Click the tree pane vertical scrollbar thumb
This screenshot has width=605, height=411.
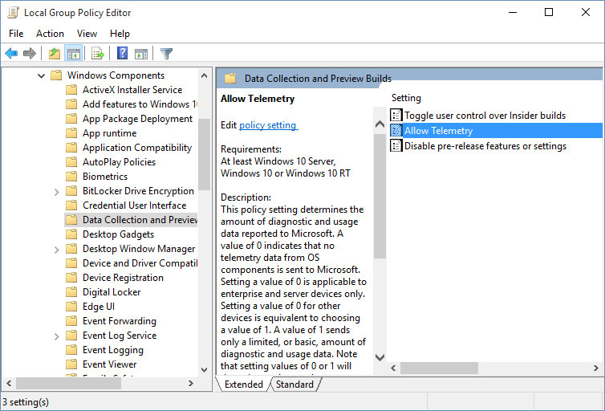click(x=204, y=154)
